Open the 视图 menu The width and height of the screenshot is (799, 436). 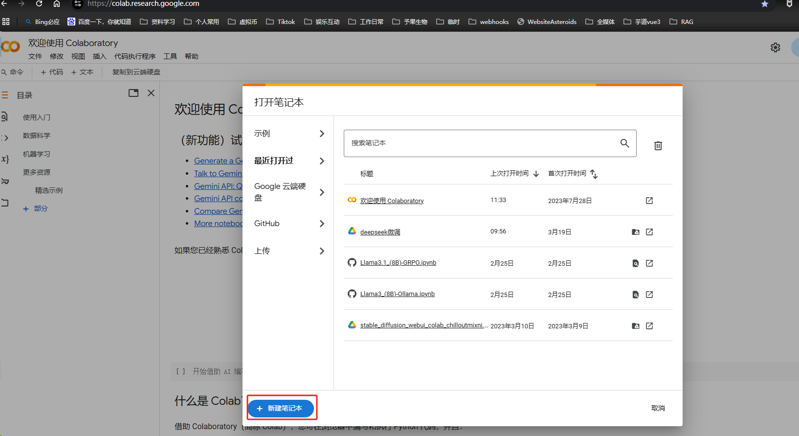(x=78, y=56)
